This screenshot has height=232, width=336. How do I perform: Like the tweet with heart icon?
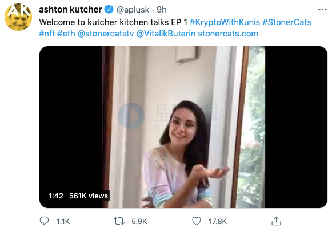[197, 221]
